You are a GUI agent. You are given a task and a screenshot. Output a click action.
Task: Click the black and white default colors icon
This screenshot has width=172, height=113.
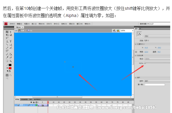pyautogui.click(x=7, y=71)
